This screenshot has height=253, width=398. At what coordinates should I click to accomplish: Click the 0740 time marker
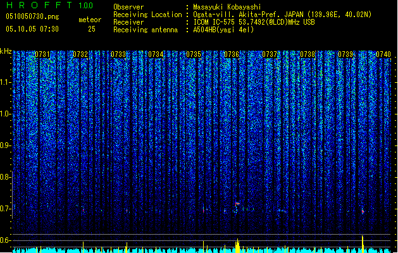(383, 54)
